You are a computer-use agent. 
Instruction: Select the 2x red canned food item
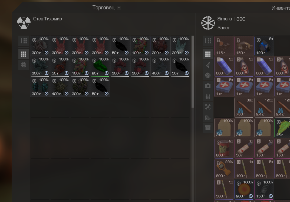[224, 148]
